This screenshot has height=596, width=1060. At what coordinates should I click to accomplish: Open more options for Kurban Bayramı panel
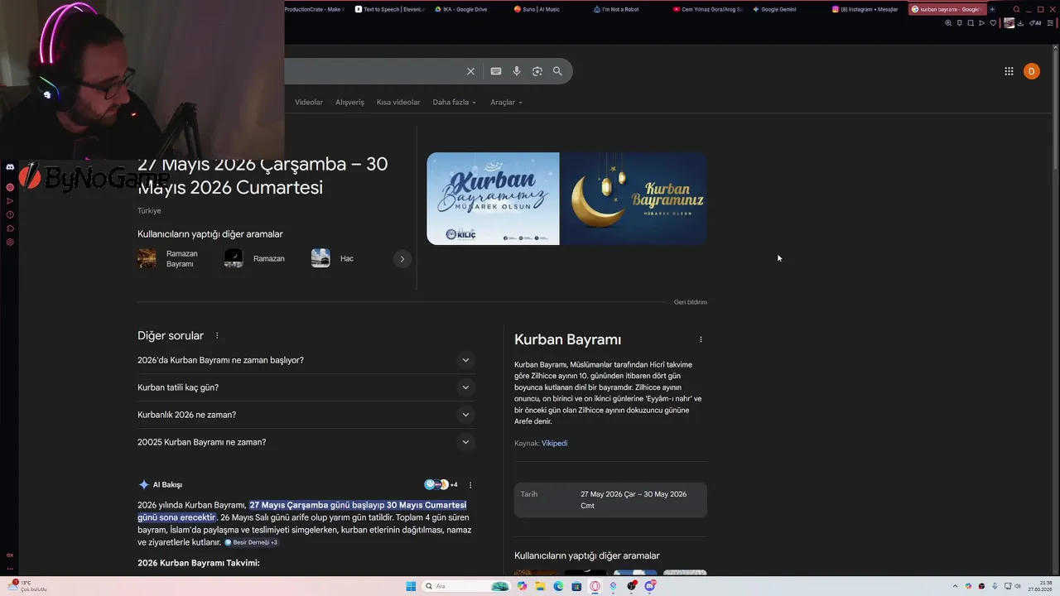click(701, 339)
